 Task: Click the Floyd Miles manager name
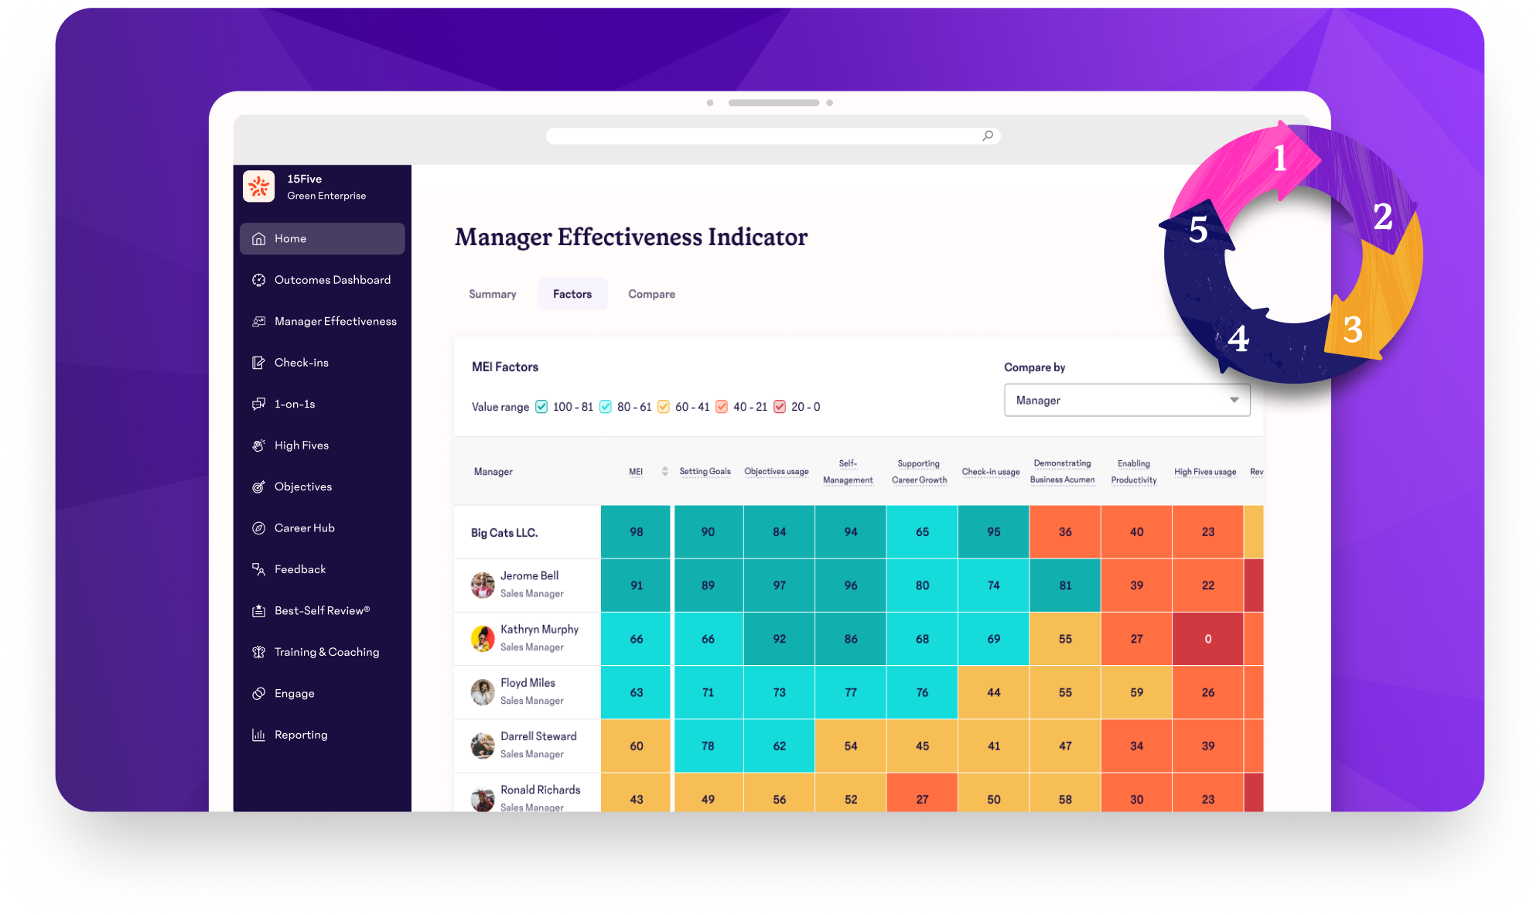528,683
